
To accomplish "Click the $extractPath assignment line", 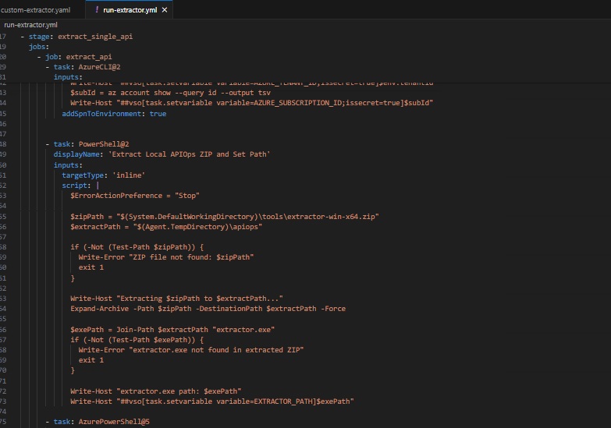I will point(166,227).
